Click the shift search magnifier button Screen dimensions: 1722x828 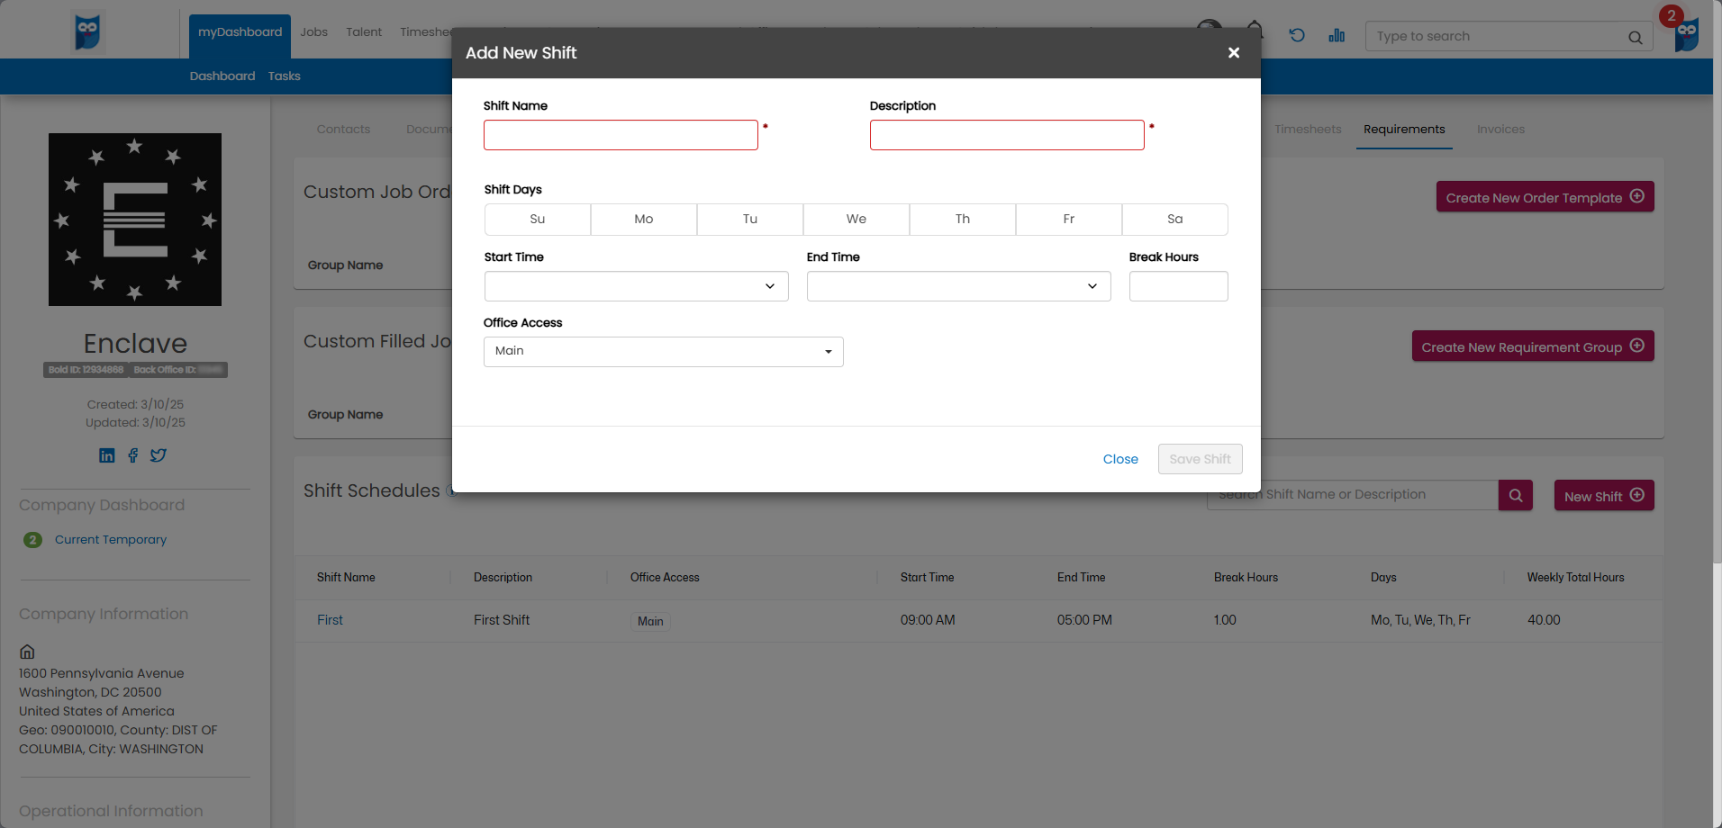click(x=1516, y=495)
